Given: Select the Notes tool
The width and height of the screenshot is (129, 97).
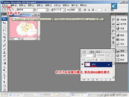Looking at the screenshot, I should point(4,90).
